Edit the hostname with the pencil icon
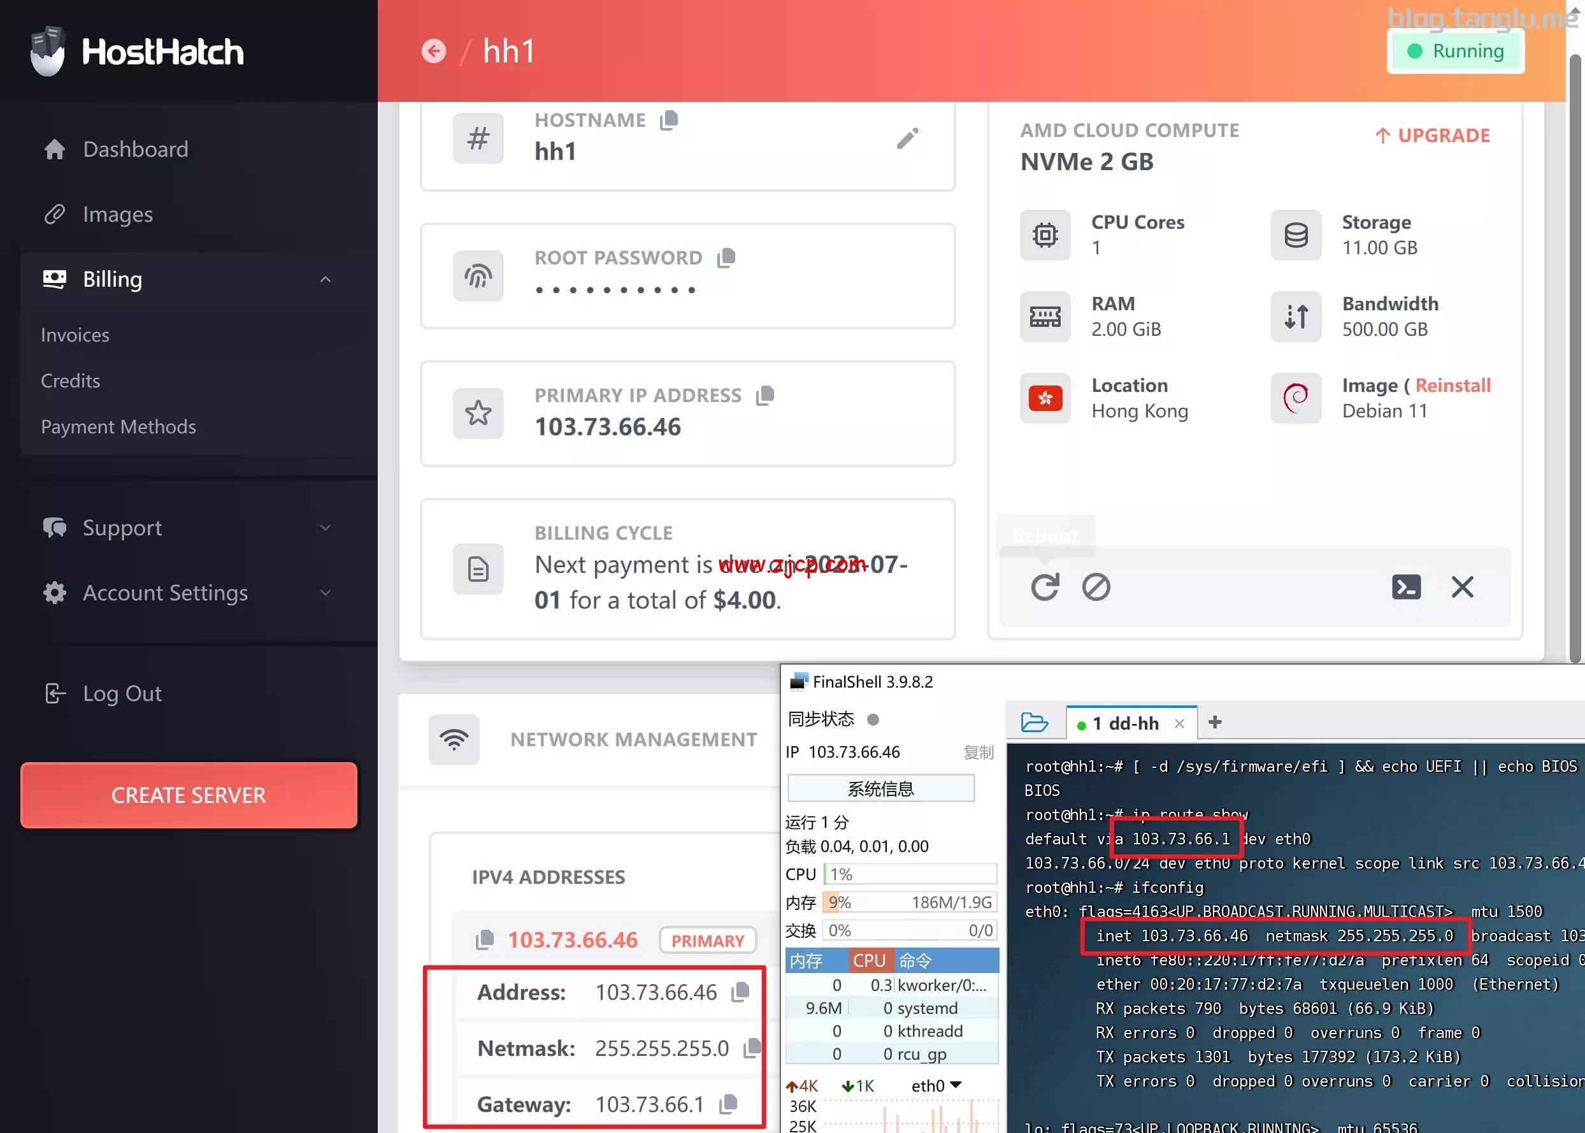This screenshot has width=1585, height=1133. pos(907,138)
